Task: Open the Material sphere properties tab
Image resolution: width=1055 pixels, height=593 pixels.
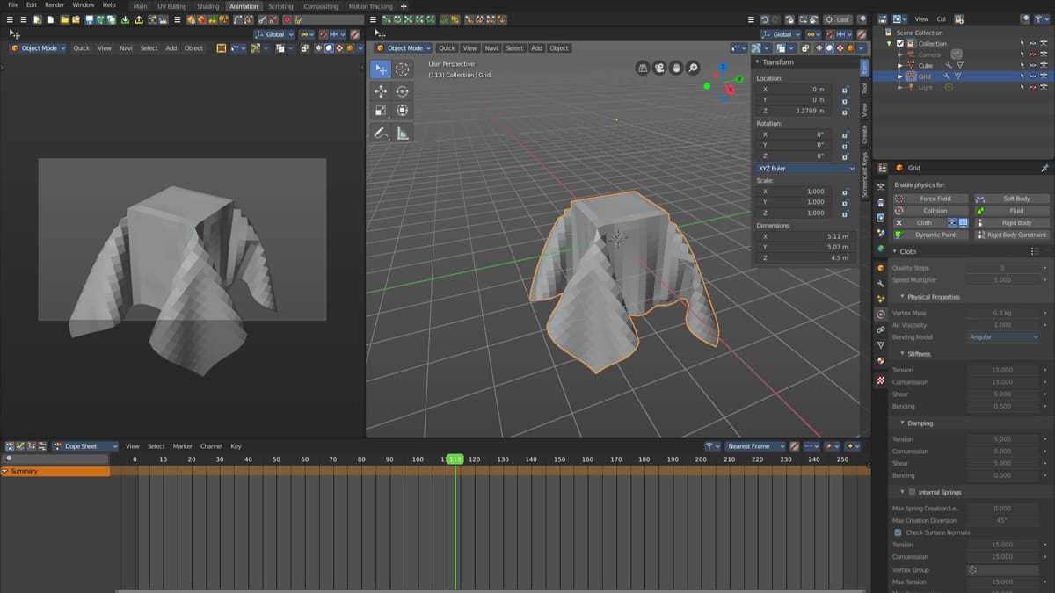Action: (880, 360)
